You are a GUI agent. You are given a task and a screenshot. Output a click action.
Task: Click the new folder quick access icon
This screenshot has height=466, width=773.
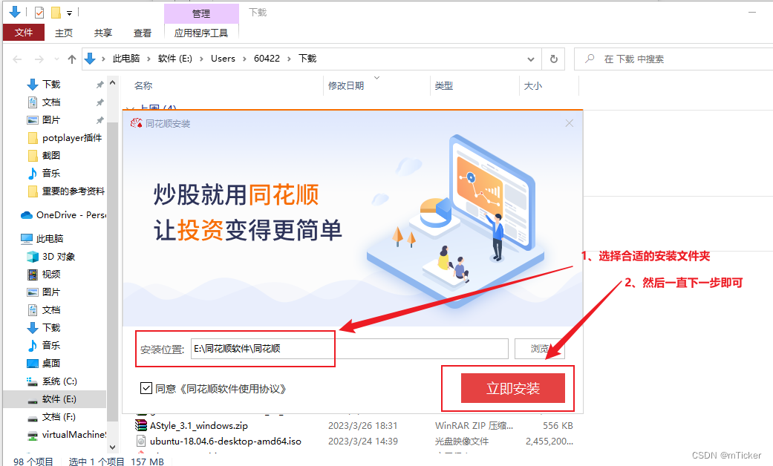[x=56, y=13]
